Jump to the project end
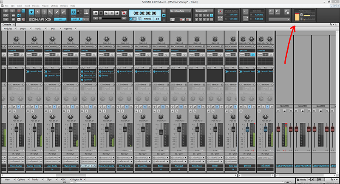340x184 pixels. (x=124, y=19)
